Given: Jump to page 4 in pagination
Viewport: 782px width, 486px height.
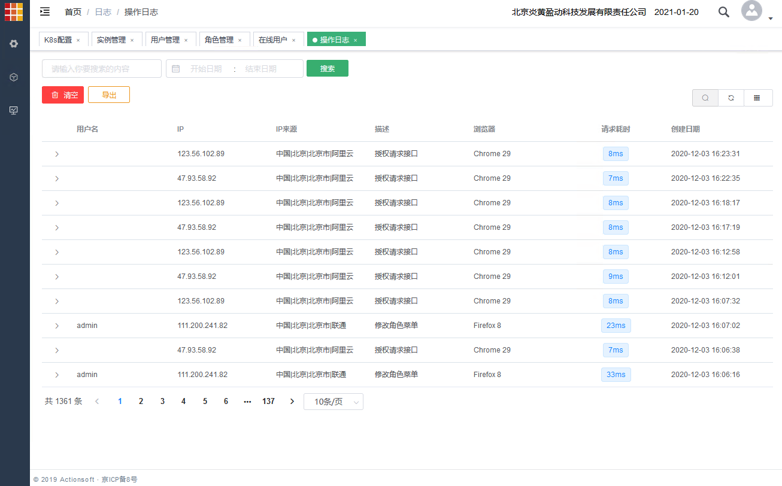Looking at the screenshot, I should pyautogui.click(x=184, y=402).
